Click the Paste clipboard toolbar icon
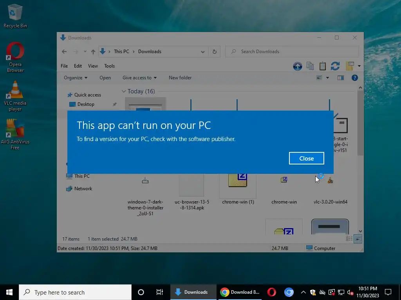The height and width of the screenshot is (300, 401). (x=323, y=66)
